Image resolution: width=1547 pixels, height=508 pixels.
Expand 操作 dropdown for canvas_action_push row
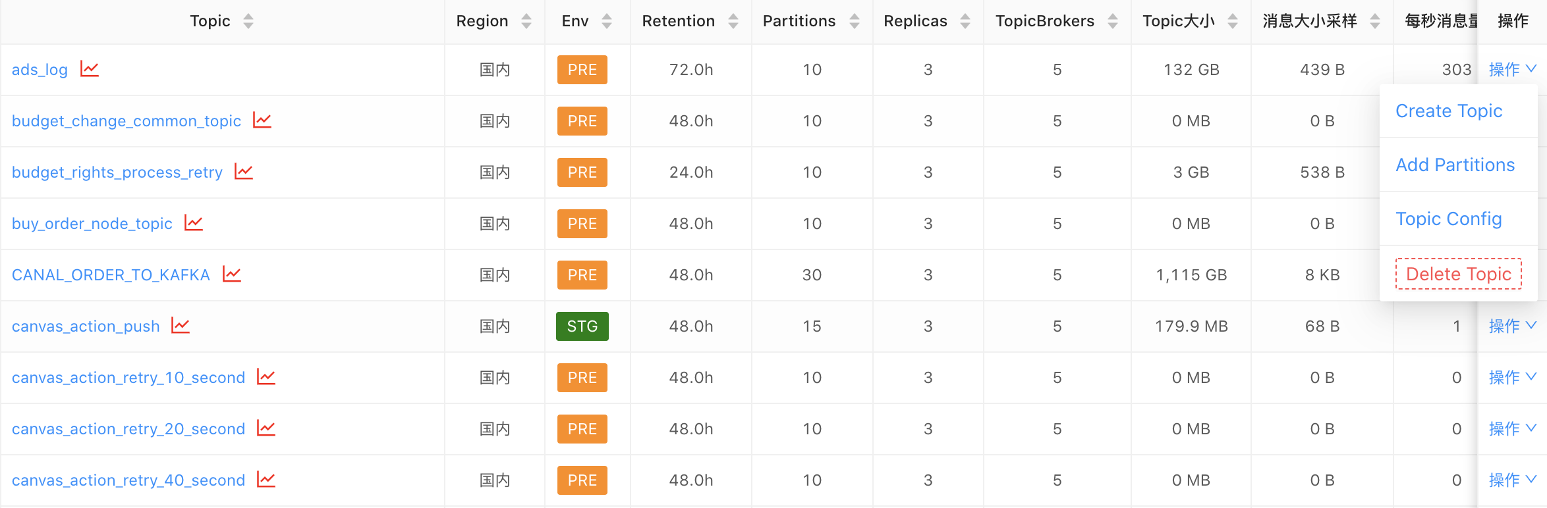[x=1512, y=326]
